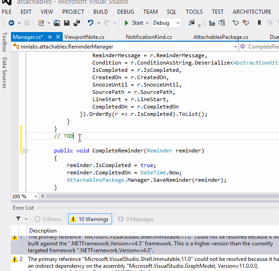Toggle the 0 Messages filter
279x271 pixels.
(135, 219)
